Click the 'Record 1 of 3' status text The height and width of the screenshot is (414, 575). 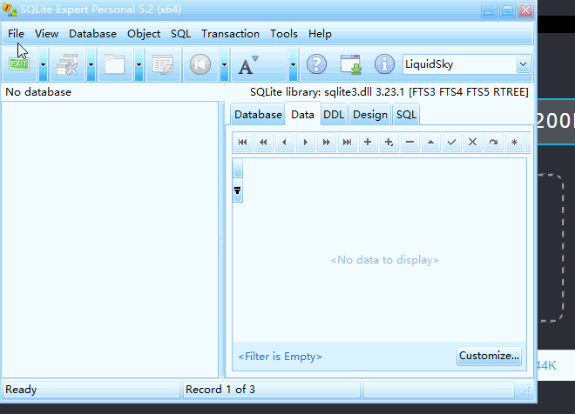pos(220,390)
